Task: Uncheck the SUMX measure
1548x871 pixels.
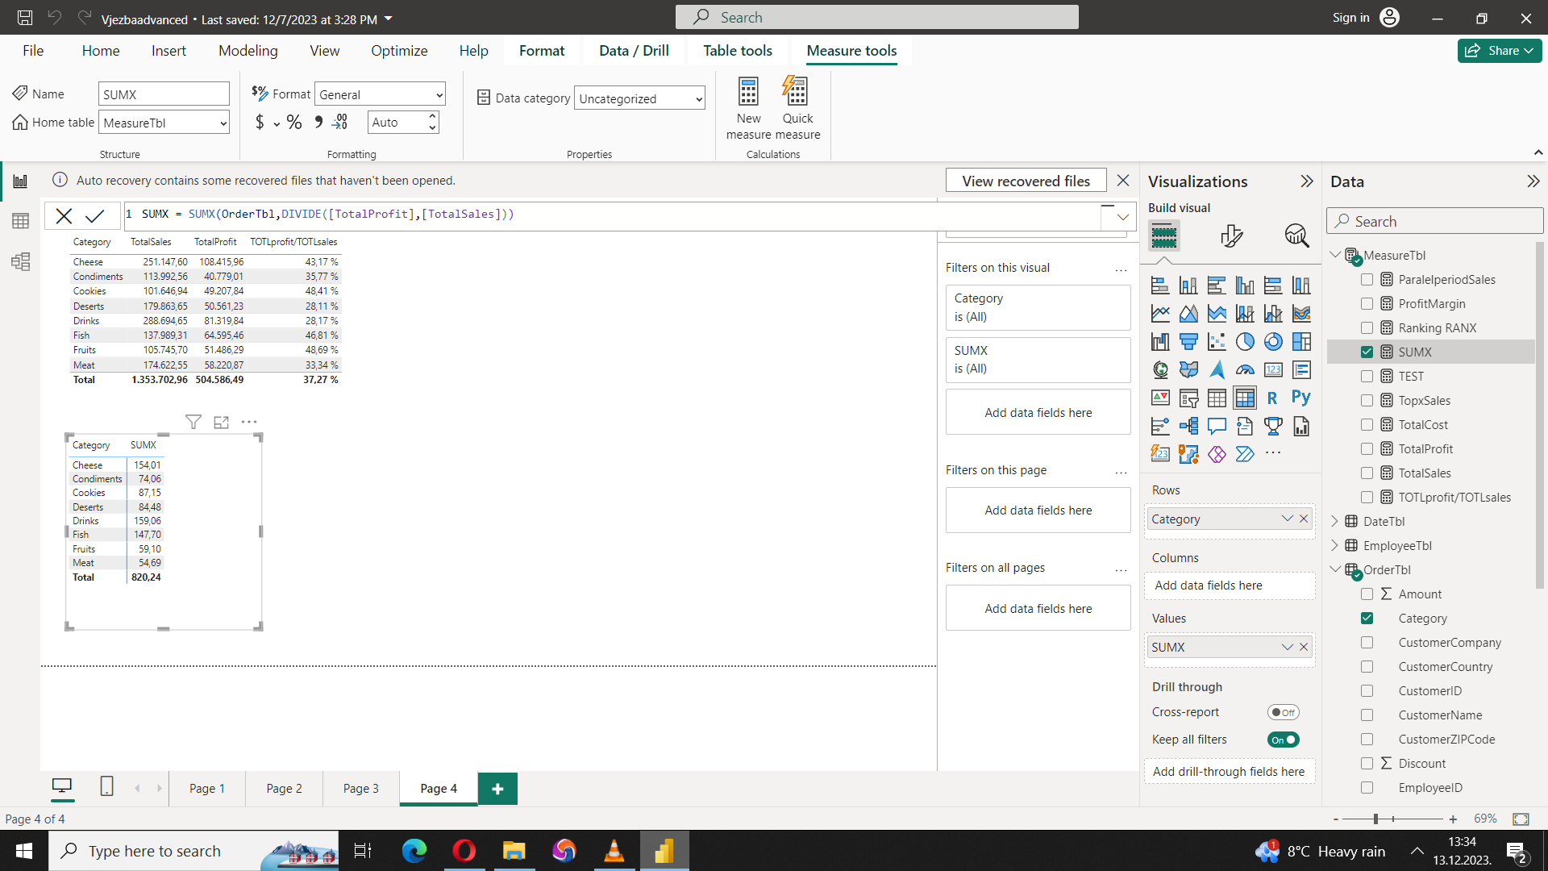Action: coord(1367,352)
